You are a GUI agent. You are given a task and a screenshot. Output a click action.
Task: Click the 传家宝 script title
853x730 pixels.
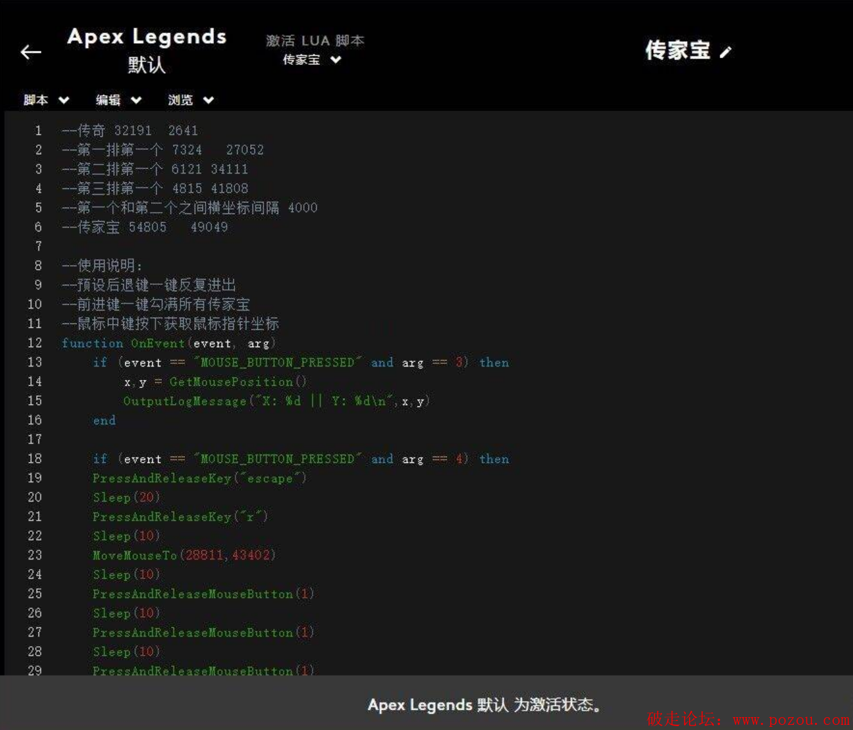pos(678,50)
